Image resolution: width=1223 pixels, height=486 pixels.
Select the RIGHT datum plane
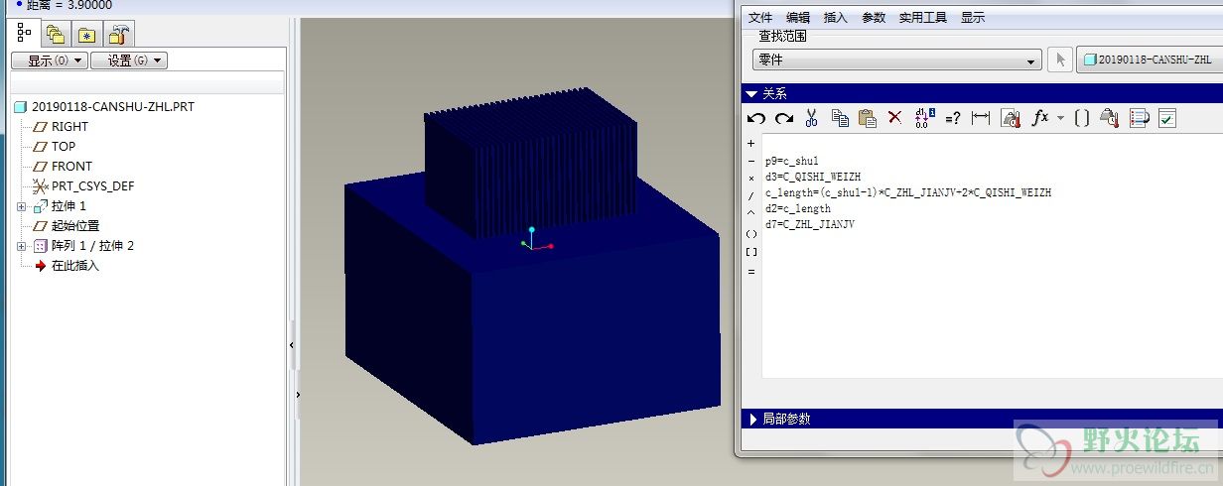point(61,126)
